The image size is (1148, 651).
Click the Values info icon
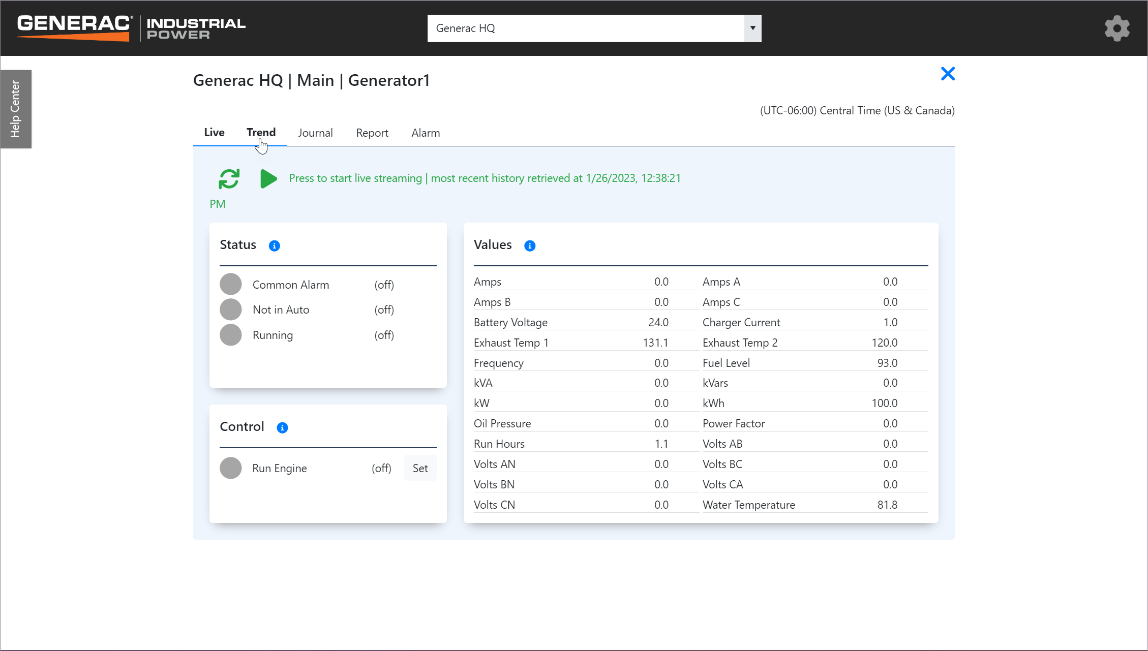(530, 246)
